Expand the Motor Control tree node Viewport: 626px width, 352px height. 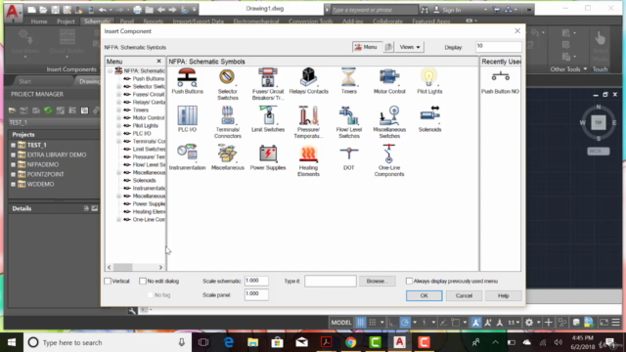click(x=118, y=117)
